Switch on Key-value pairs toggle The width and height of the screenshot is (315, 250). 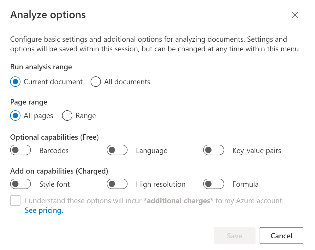(x=214, y=150)
